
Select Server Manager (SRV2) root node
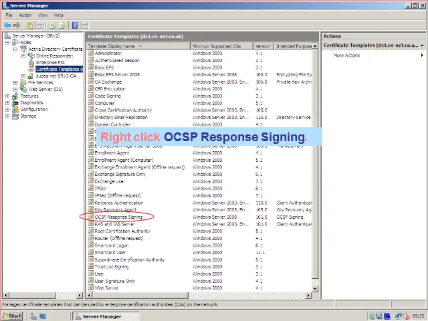click(35, 35)
